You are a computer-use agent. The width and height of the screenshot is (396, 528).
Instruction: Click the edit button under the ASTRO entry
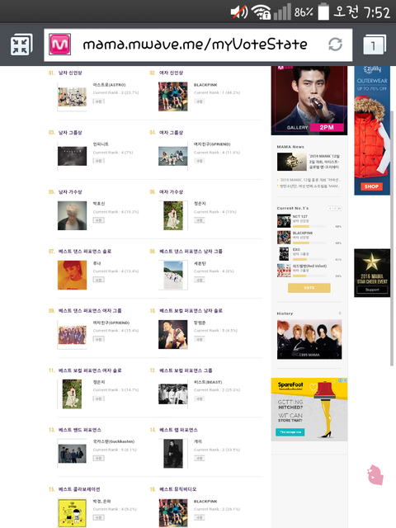(x=98, y=101)
